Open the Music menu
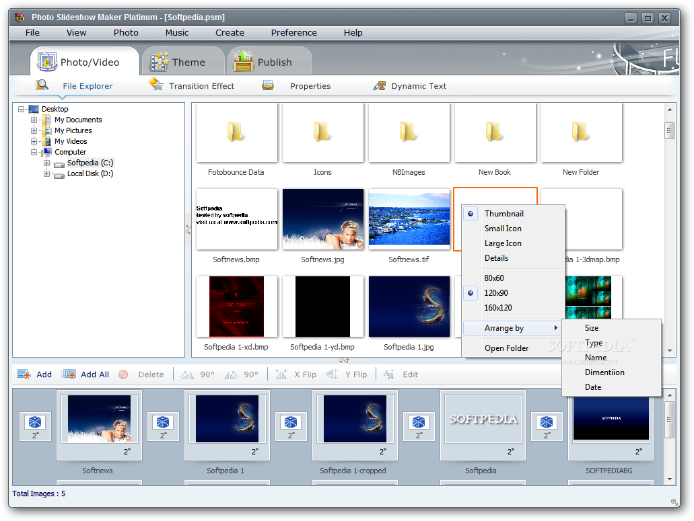 coord(177,33)
